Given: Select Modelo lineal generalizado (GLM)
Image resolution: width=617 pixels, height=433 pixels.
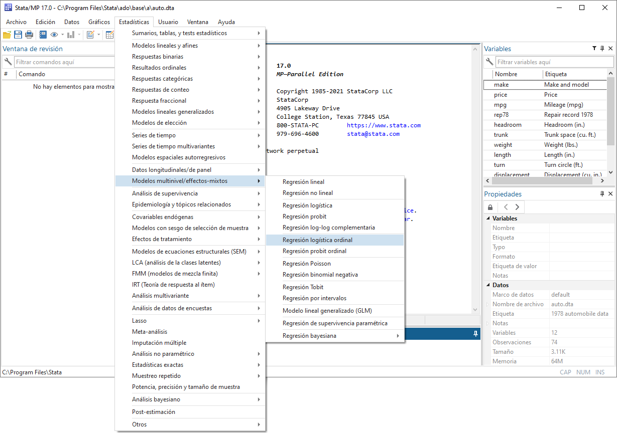Looking at the screenshot, I should click(334, 311).
